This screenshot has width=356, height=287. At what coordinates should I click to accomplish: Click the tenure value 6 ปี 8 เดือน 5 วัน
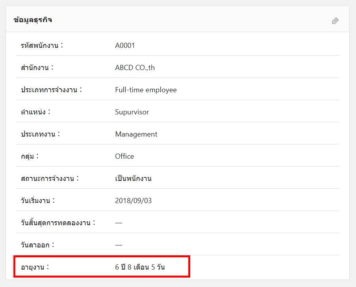[140, 267]
